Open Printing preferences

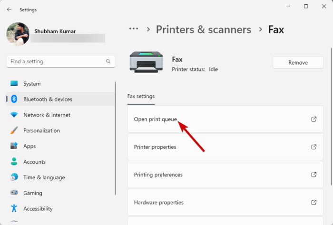[225, 175]
